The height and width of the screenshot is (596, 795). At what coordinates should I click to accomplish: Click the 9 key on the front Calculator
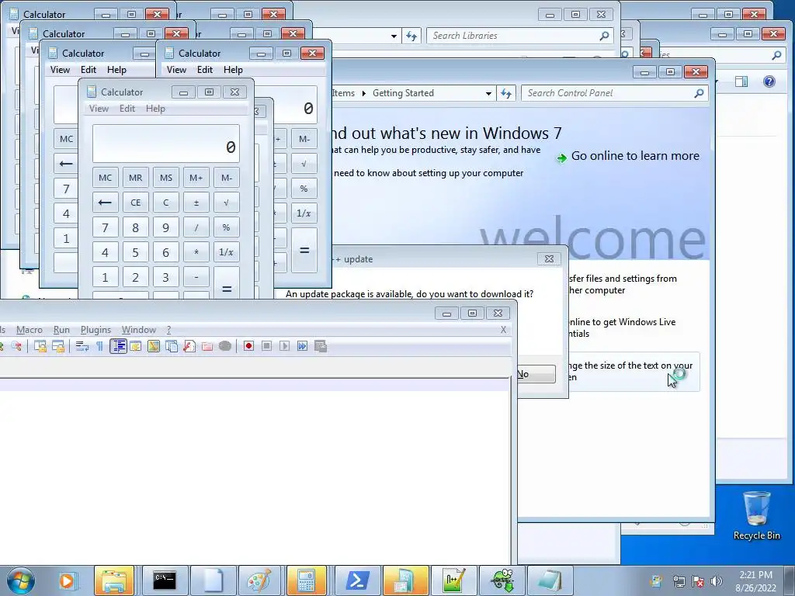[166, 227]
